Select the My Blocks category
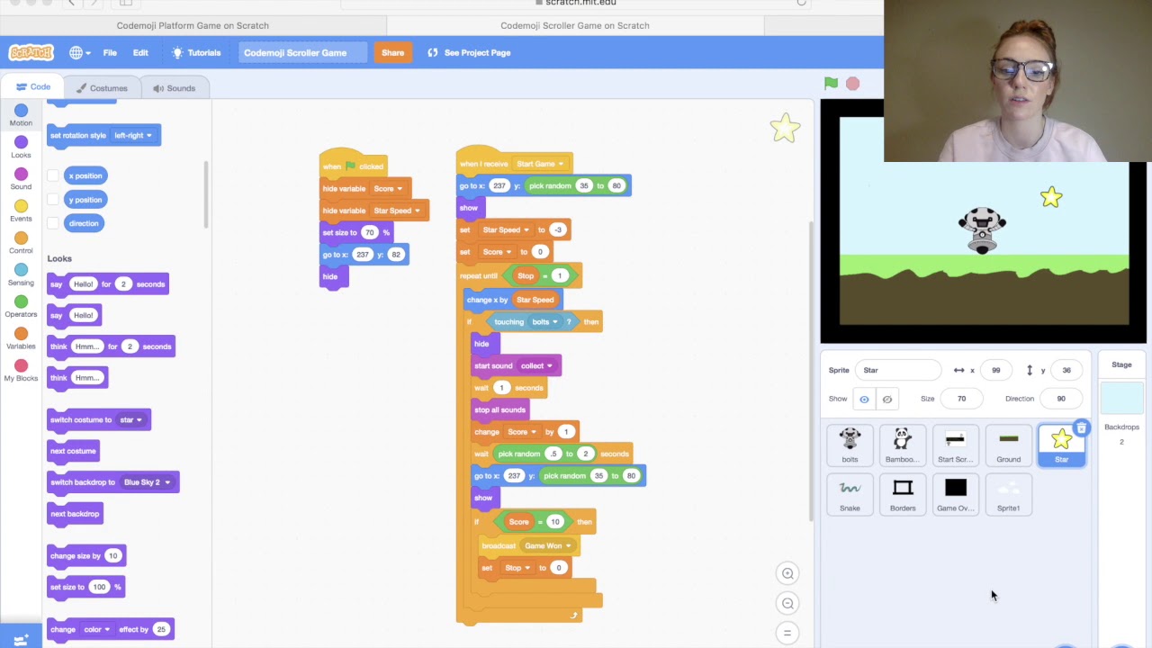Image resolution: width=1152 pixels, height=648 pixels. tap(21, 370)
